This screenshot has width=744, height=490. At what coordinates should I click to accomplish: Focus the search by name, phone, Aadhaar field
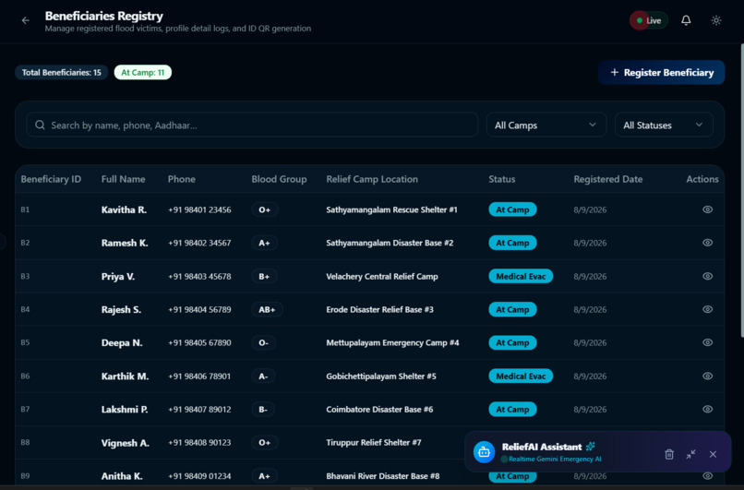(x=252, y=125)
